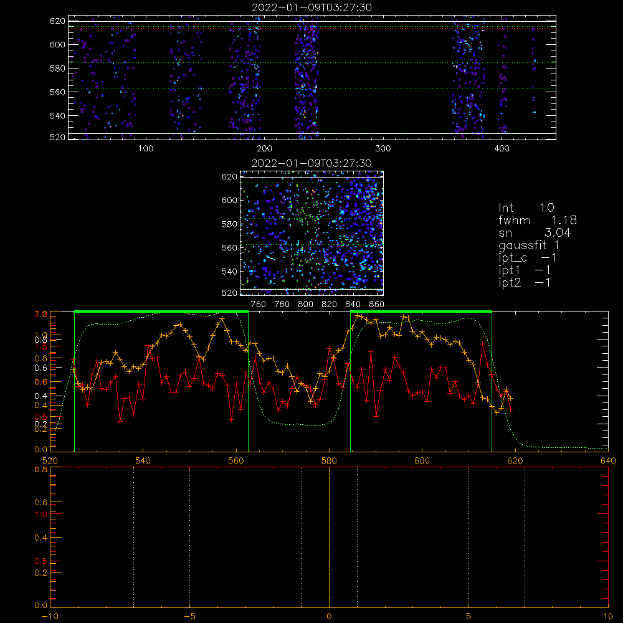Screen dimensions: 623x623
Task: Click the small middle spectrogram image
Action: pyautogui.click(x=312, y=233)
